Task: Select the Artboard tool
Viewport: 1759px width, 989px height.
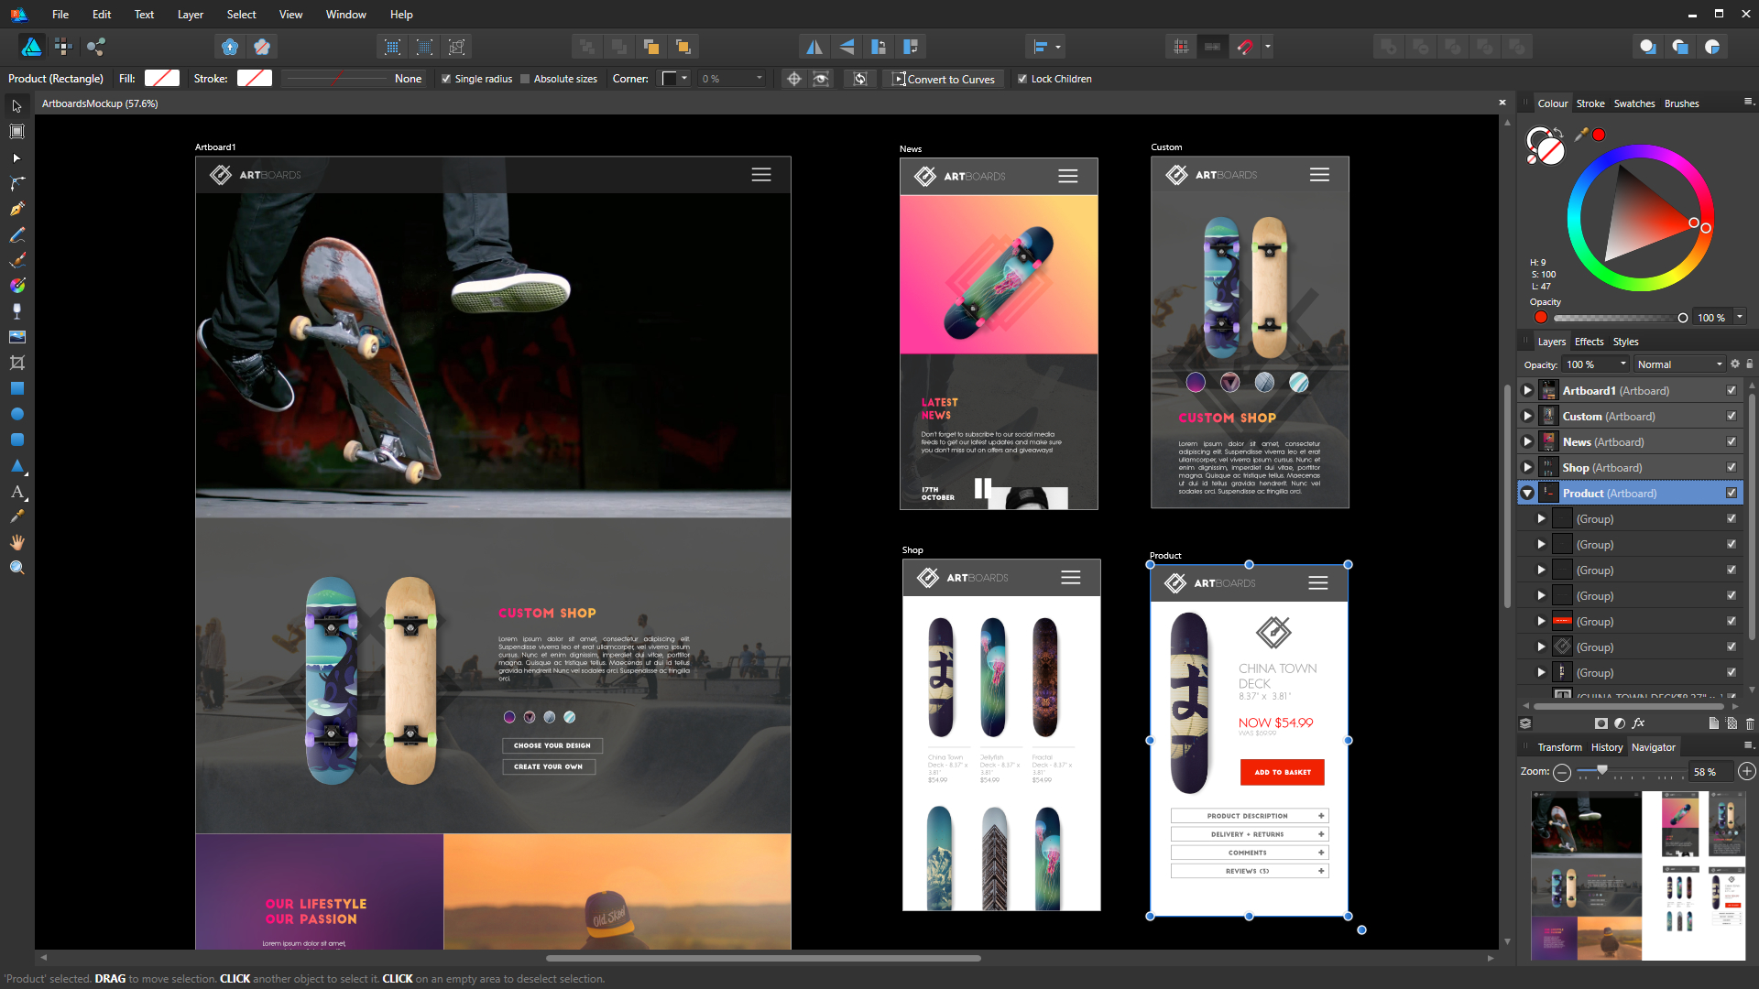Action: (16, 132)
